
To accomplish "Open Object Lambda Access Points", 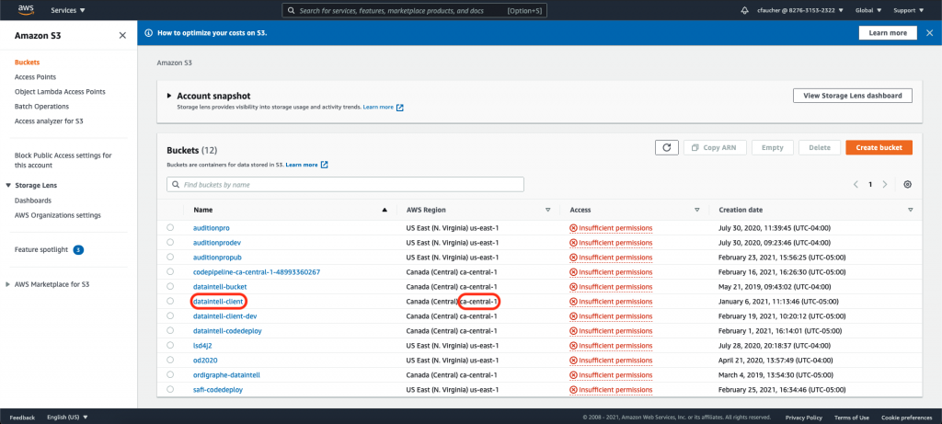I will coord(60,92).
